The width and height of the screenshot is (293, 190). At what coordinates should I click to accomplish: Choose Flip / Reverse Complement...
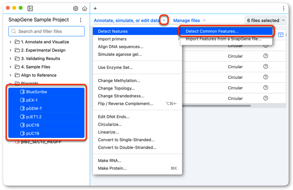pos(137,103)
